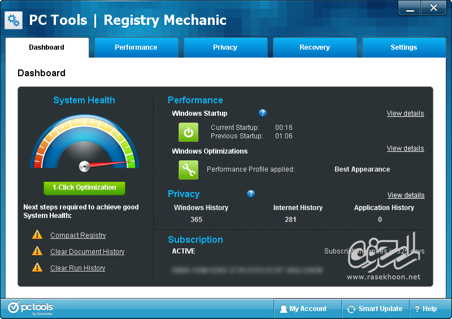Open help for Windows Startup question mark

click(x=262, y=113)
